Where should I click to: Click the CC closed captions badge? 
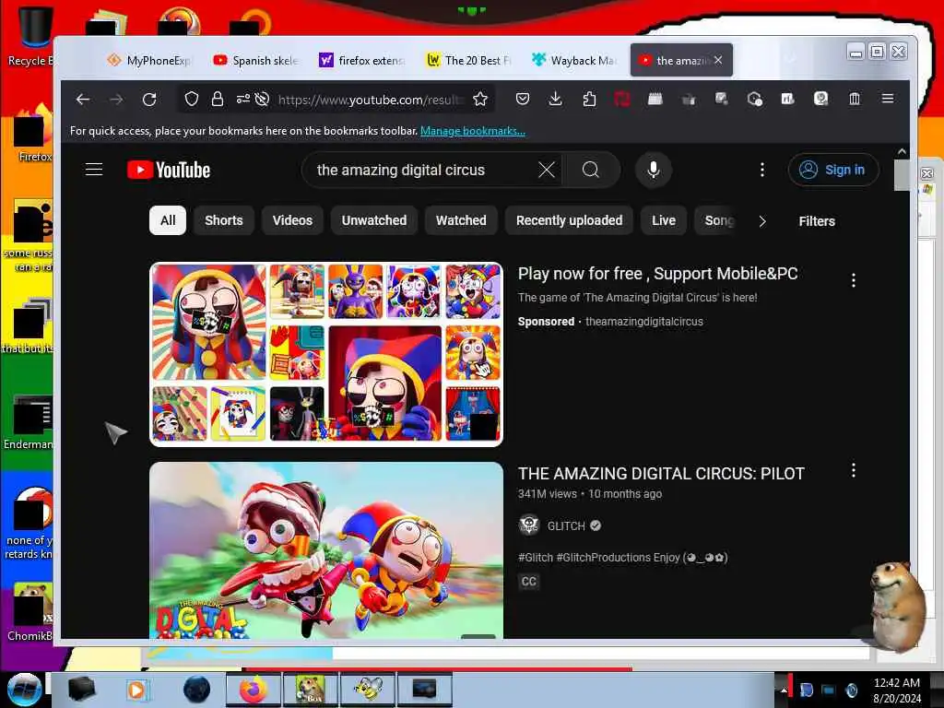pyautogui.click(x=528, y=582)
